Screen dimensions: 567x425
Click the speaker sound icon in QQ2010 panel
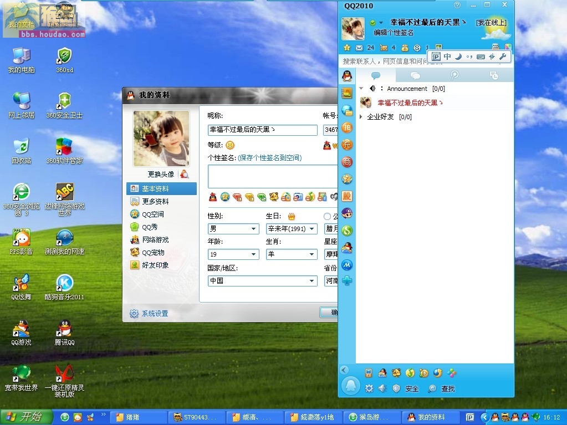click(382, 388)
